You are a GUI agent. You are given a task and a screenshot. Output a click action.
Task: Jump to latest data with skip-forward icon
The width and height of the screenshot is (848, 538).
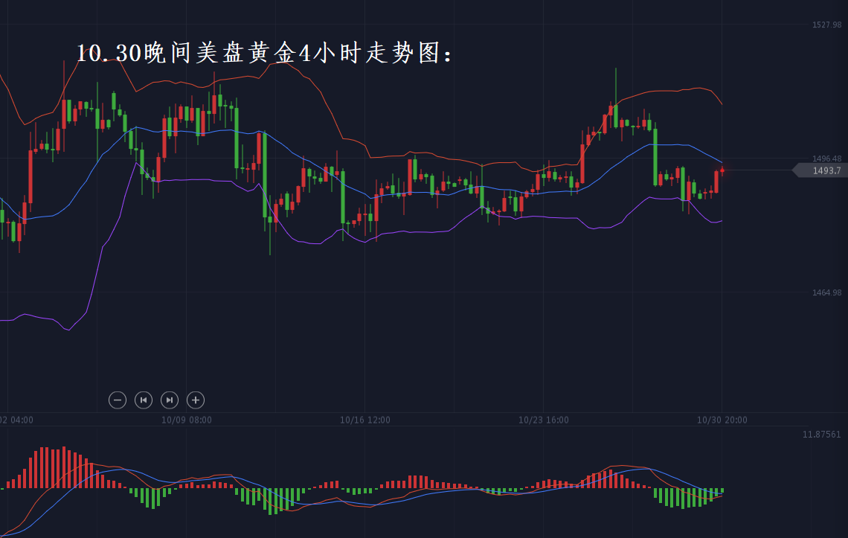pyautogui.click(x=170, y=400)
